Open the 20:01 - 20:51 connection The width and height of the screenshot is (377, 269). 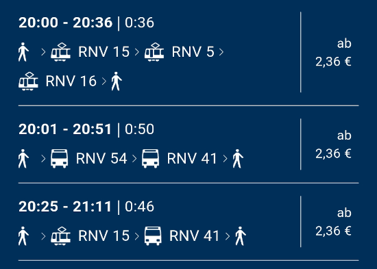pyautogui.click(x=188, y=144)
